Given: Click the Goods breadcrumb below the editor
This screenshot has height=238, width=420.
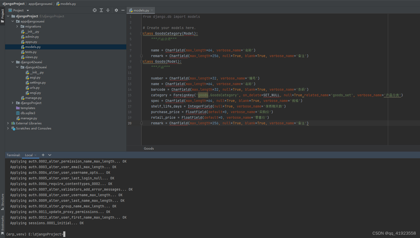Looking at the screenshot, I should click(149, 148).
